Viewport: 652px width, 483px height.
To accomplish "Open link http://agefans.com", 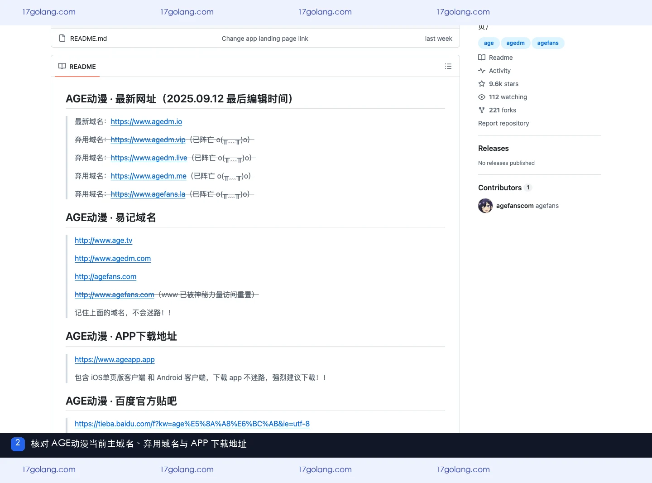I will click(x=105, y=276).
